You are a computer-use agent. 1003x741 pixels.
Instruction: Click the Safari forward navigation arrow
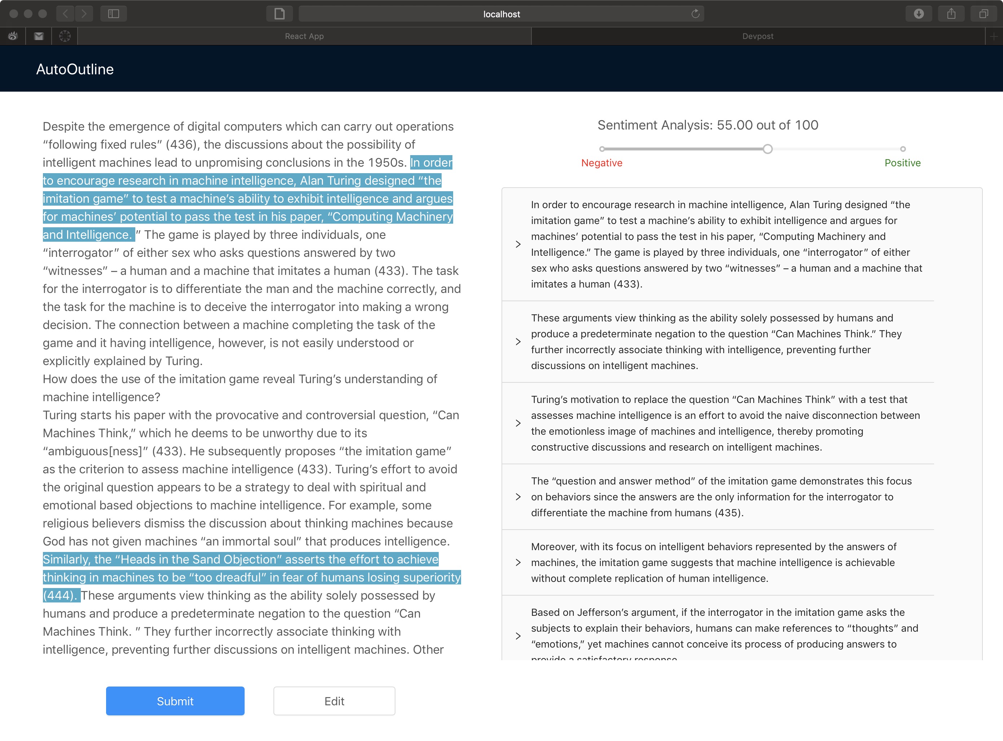pos(84,14)
